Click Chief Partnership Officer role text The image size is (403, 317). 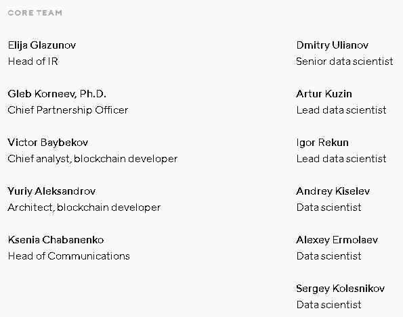(x=68, y=110)
